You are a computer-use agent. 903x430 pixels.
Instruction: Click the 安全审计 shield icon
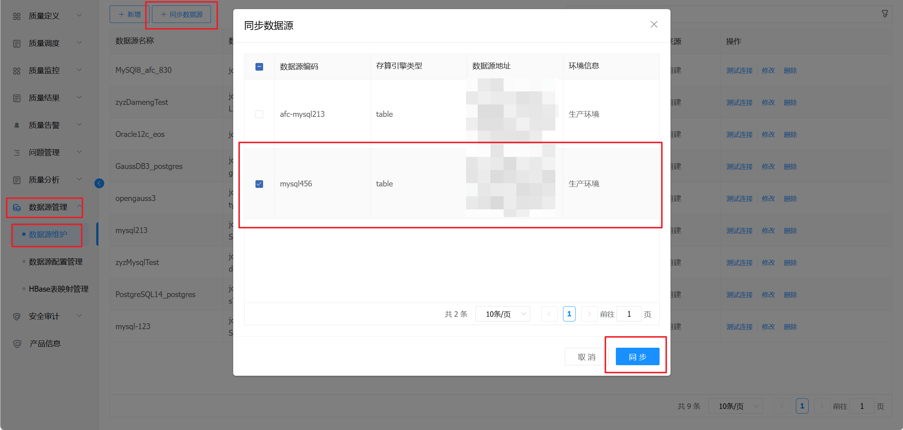17,316
